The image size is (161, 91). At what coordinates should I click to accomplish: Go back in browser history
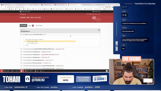pos(1,7)
